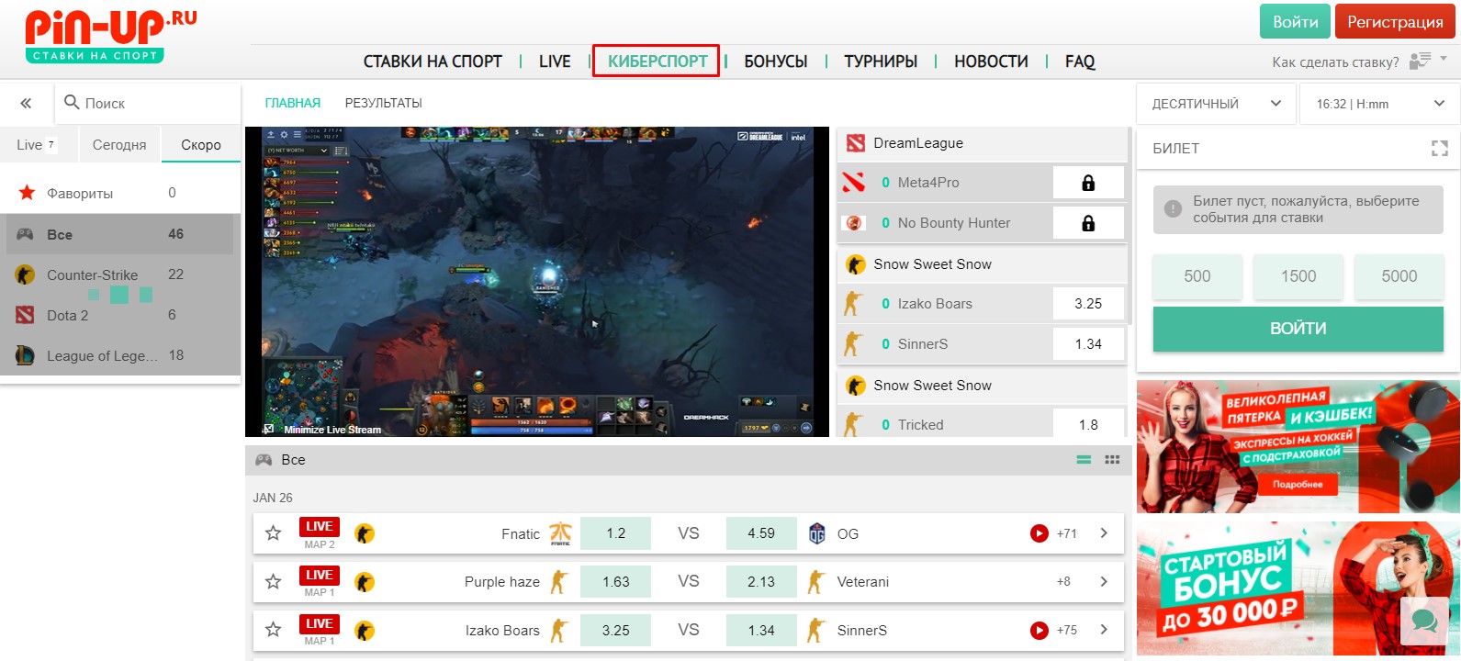Click the Поиск search field
The height and width of the screenshot is (661, 1461).
pos(148,104)
